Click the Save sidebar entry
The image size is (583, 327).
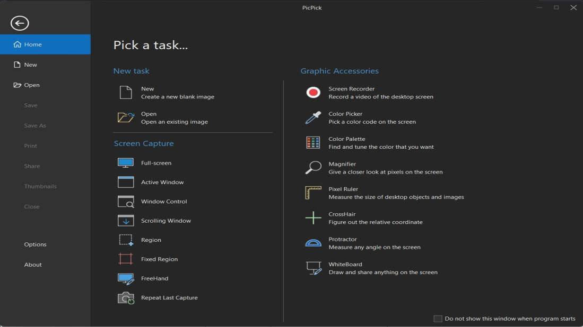(x=30, y=105)
